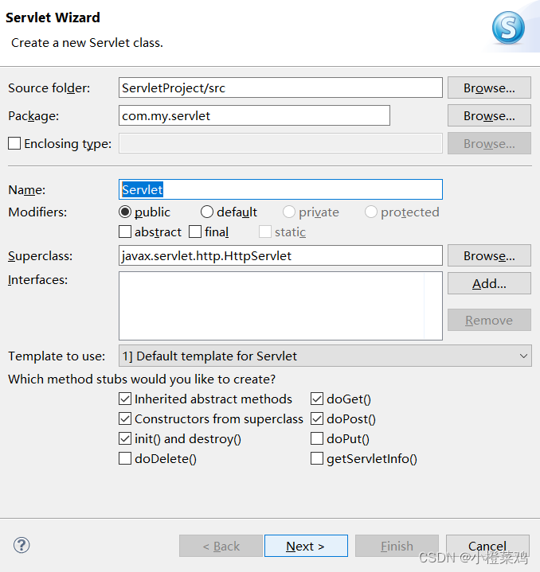Select the default modifier radio button
540x572 pixels.
pyautogui.click(x=207, y=212)
